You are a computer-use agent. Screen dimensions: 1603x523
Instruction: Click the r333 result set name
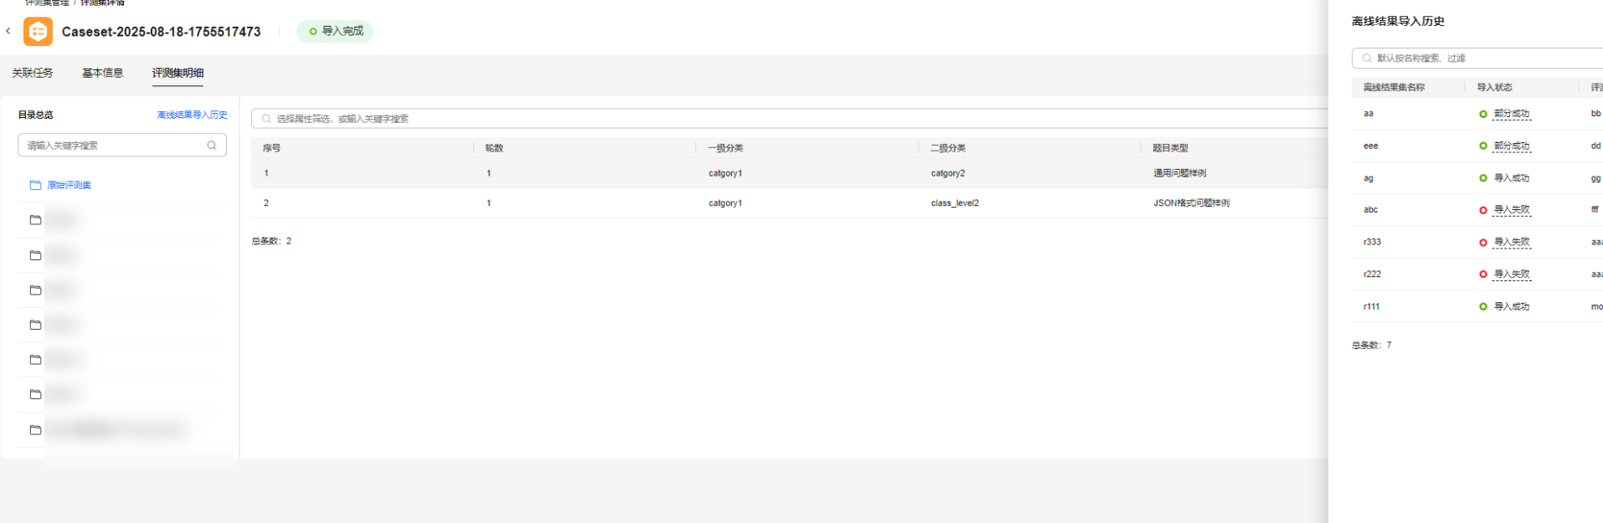coord(1372,243)
